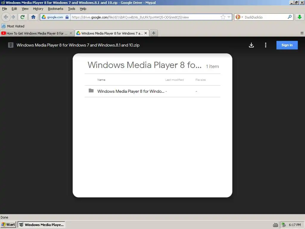Open the DuckDuckGo search engine selector
The image size is (305, 229).
(239, 17)
